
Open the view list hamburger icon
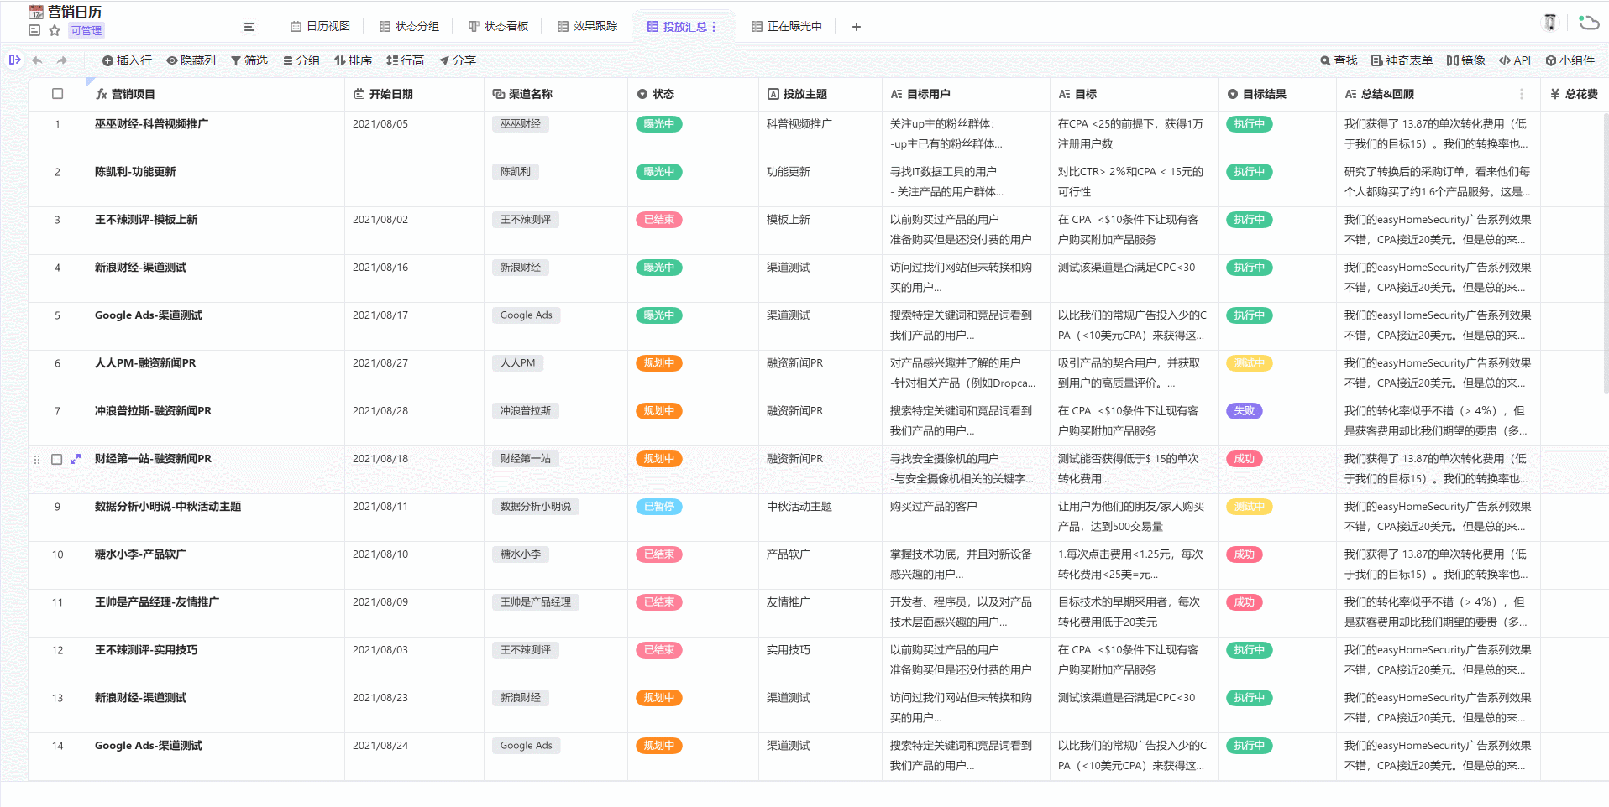(x=249, y=27)
